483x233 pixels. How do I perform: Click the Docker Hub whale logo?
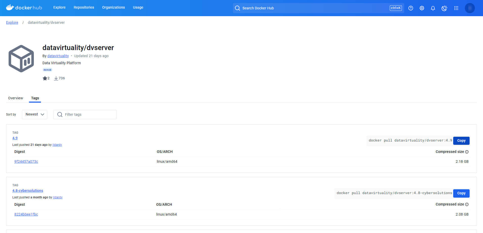(x=24, y=8)
